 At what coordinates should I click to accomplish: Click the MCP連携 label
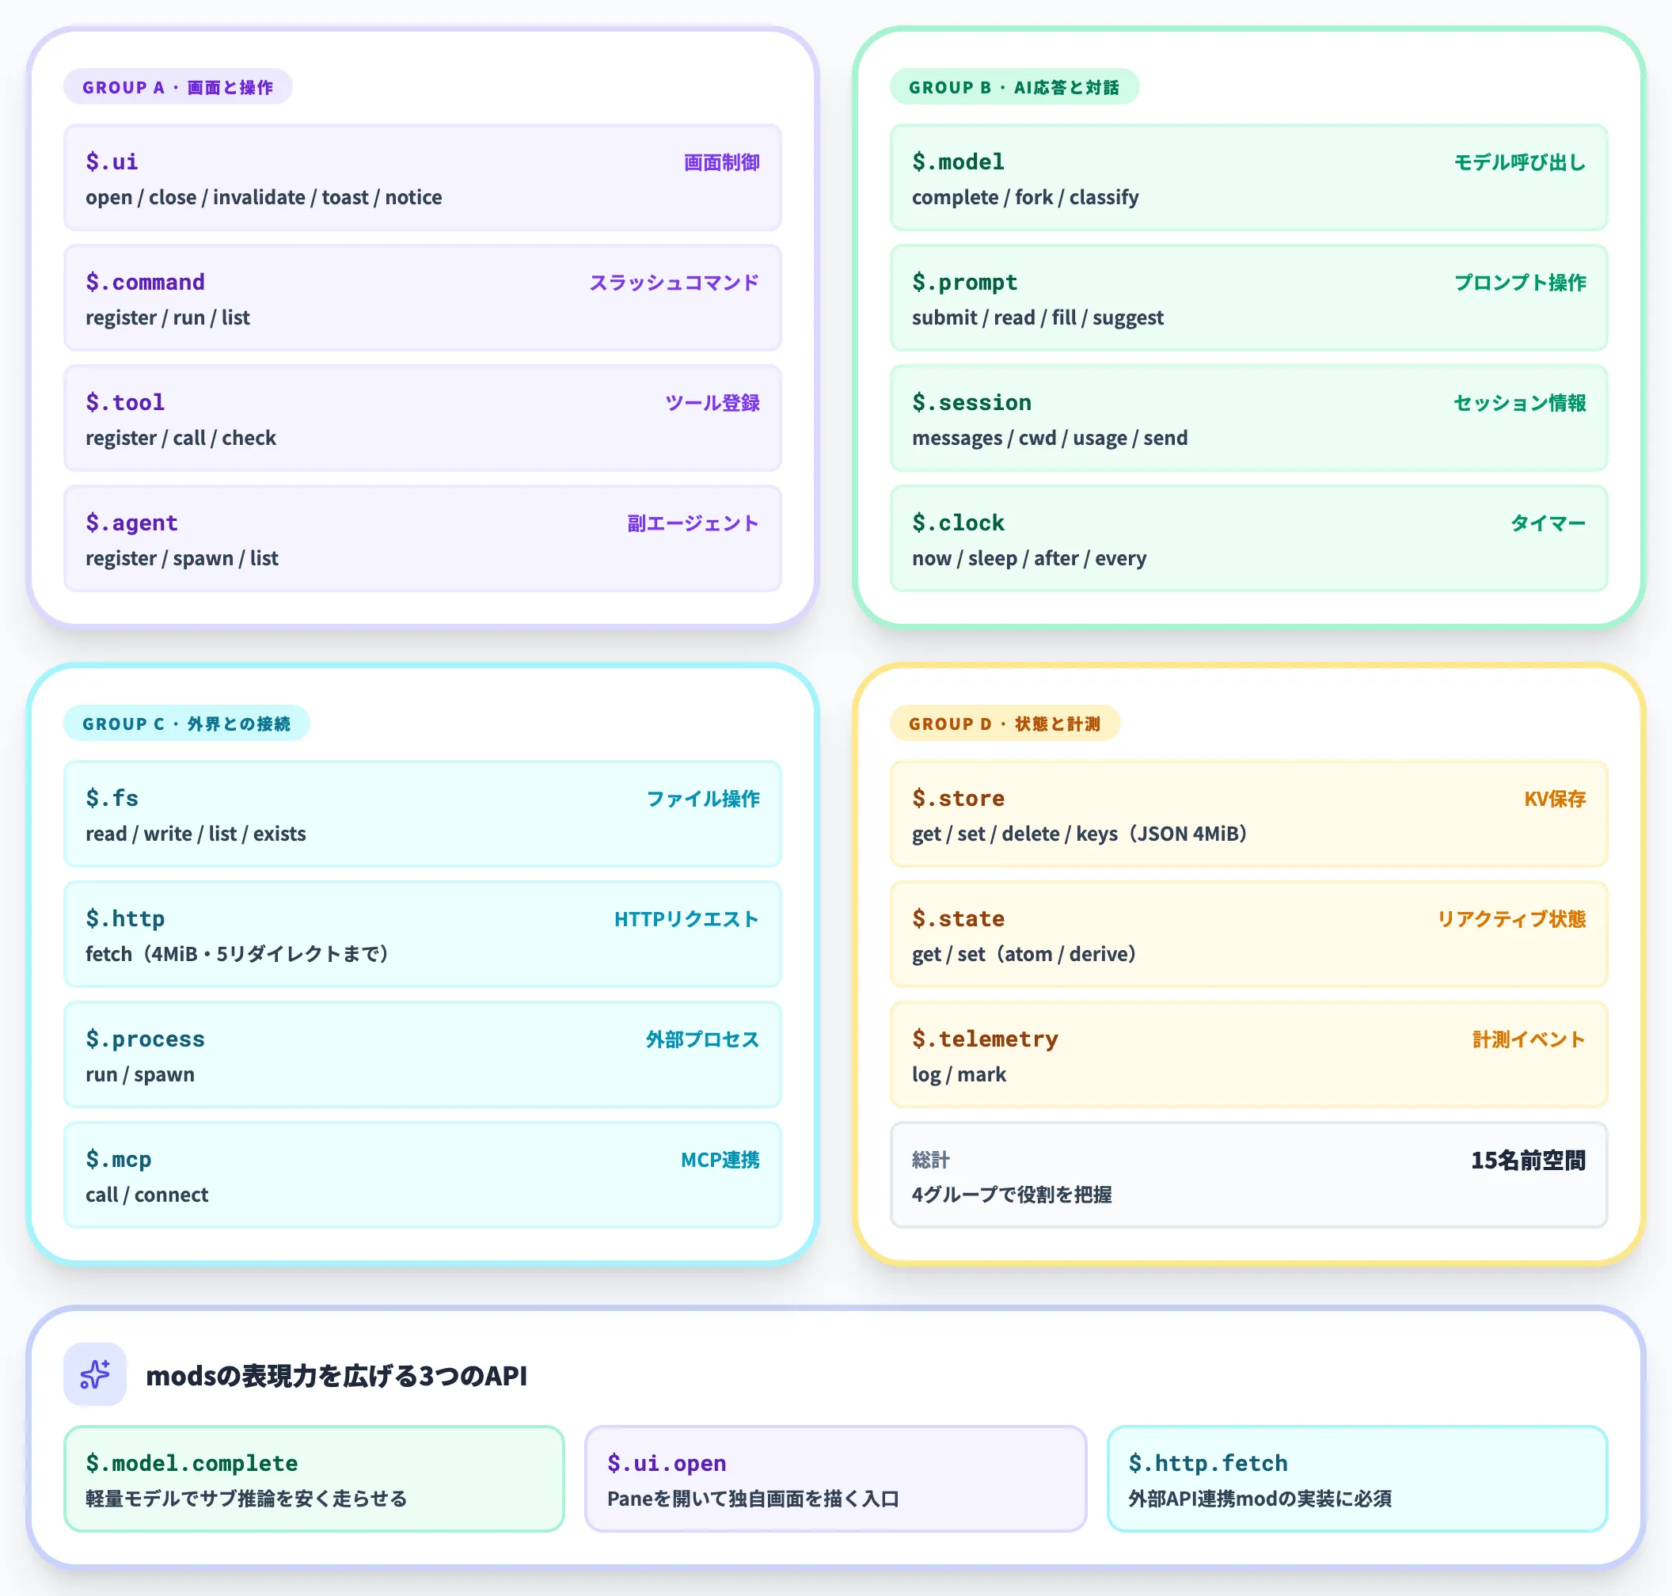720,1159
